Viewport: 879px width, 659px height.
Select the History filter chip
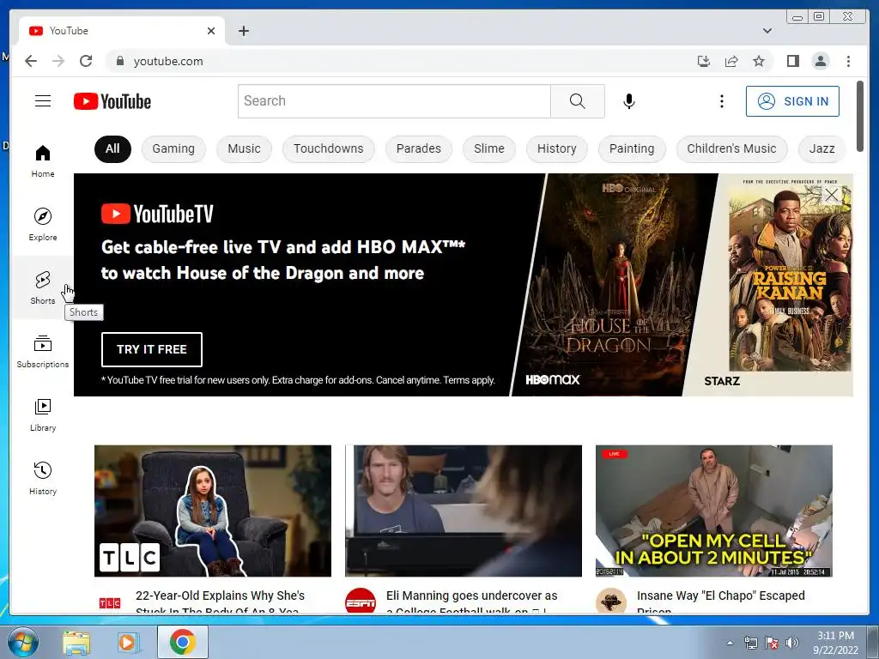pyautogui.click(x=556, y=149)
